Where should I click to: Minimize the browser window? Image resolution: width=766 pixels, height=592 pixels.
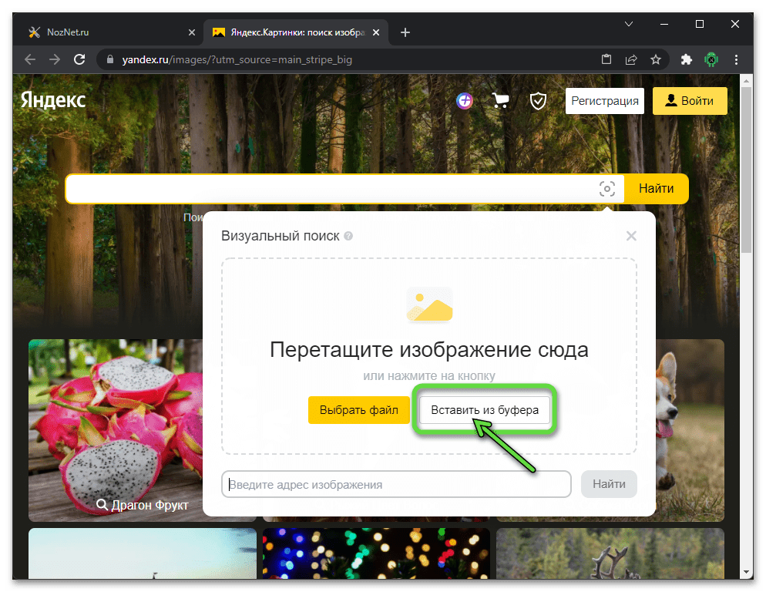[664, 24]
